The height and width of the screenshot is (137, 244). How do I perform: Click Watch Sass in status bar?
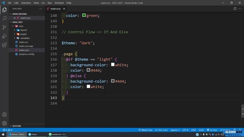(x=145, y=130)
